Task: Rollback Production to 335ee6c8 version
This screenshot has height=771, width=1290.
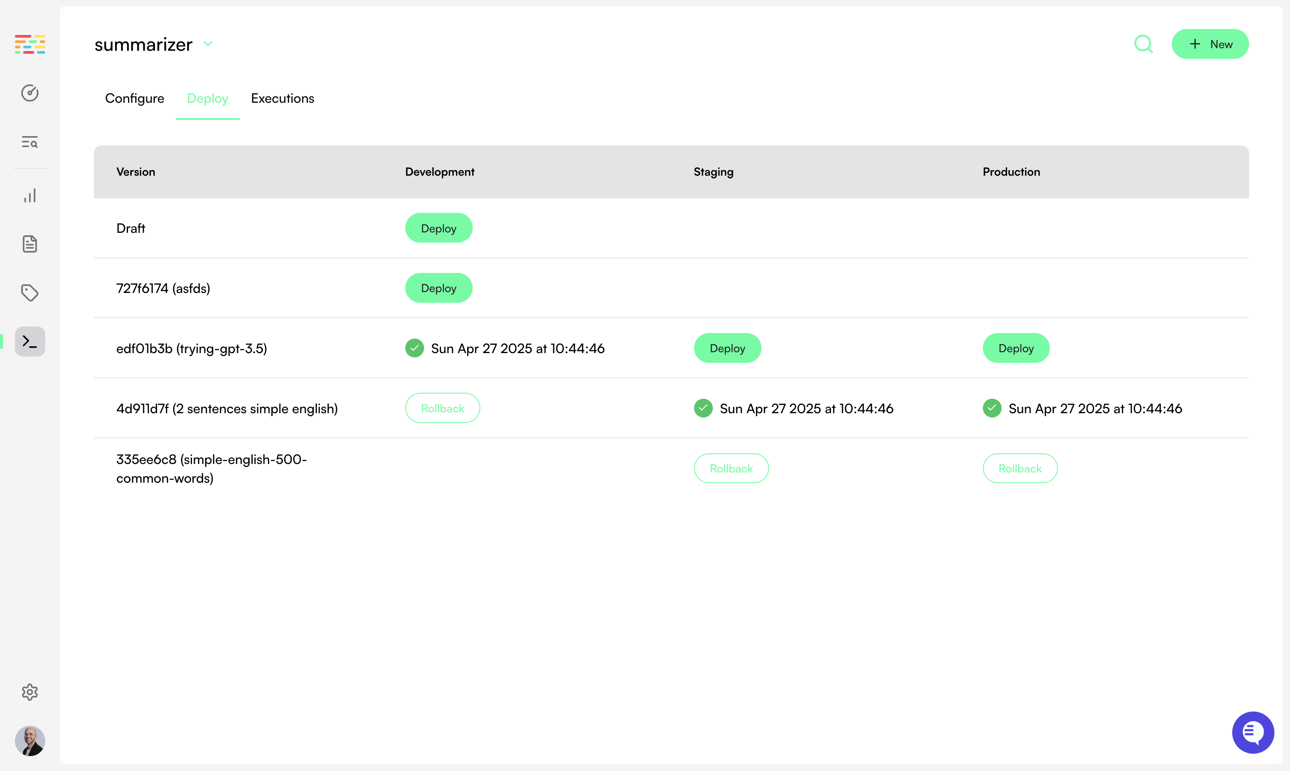Action: (x=1020, y=469)
